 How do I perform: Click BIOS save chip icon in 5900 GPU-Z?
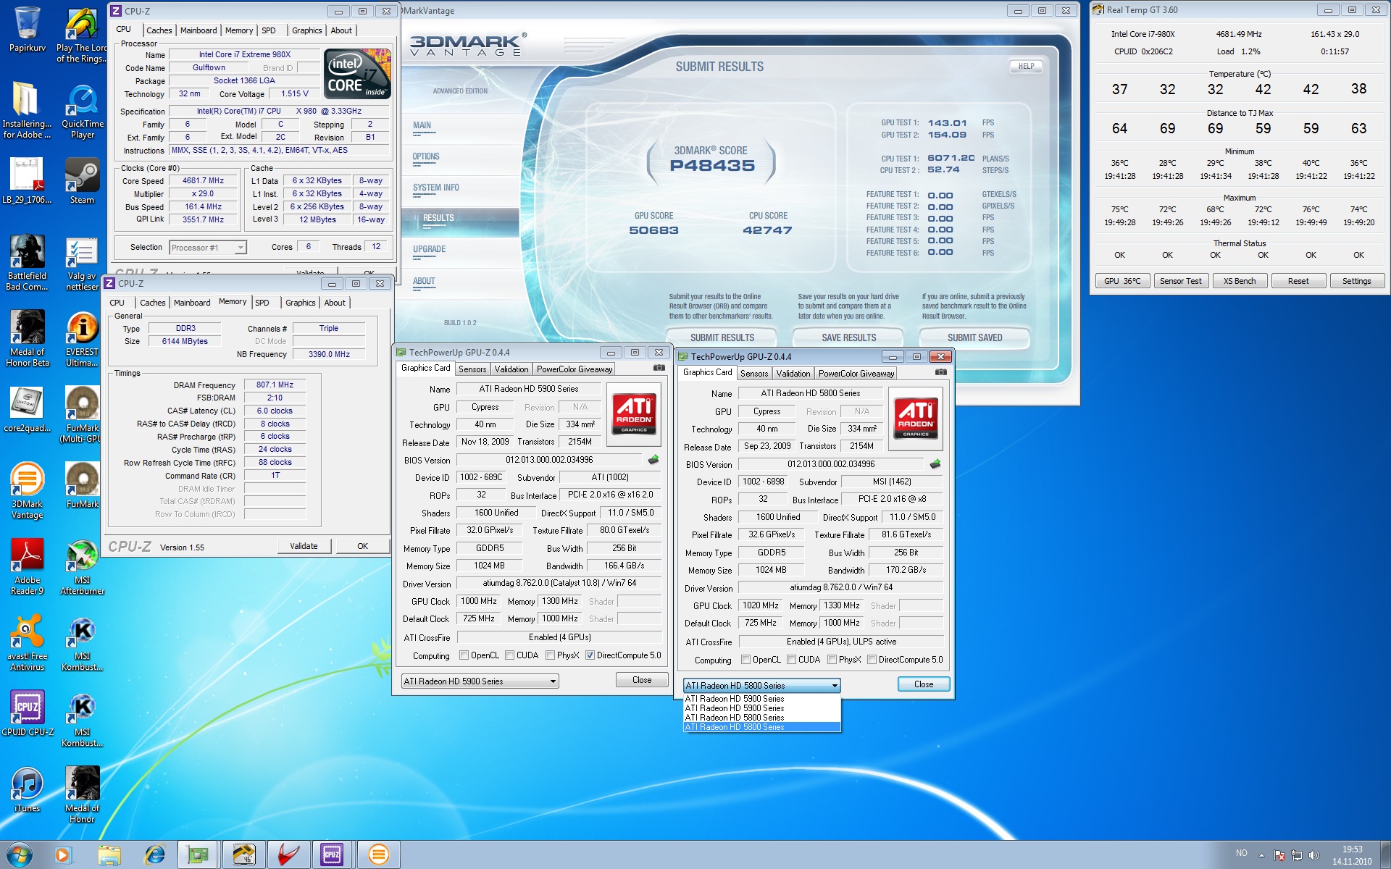pyautogui.click(x=653, y=460)
